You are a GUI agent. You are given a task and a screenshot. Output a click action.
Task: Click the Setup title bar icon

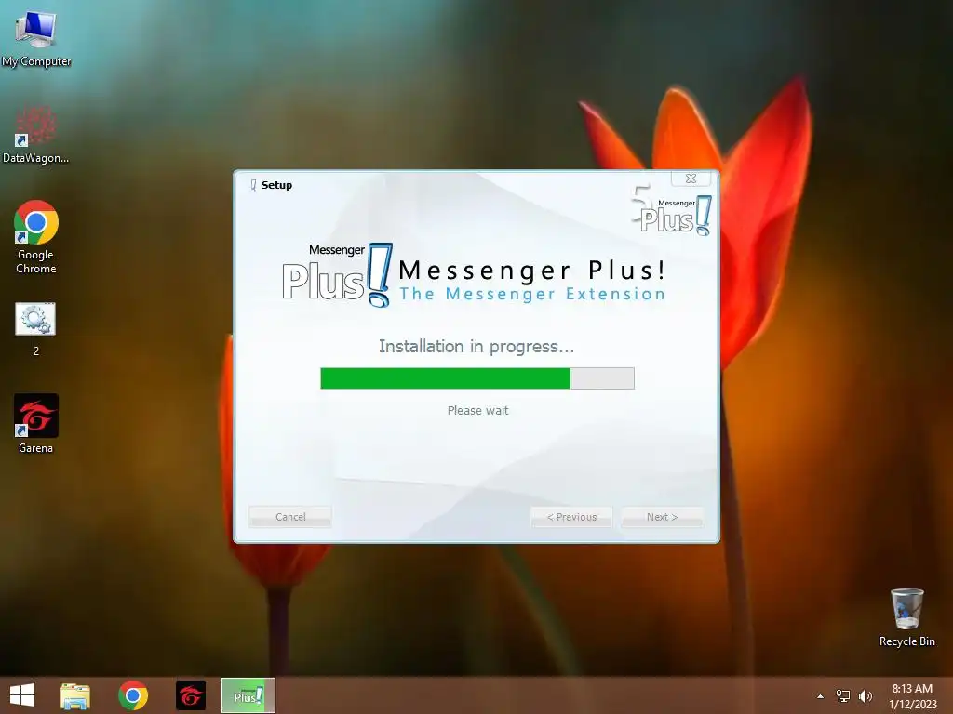253,185
